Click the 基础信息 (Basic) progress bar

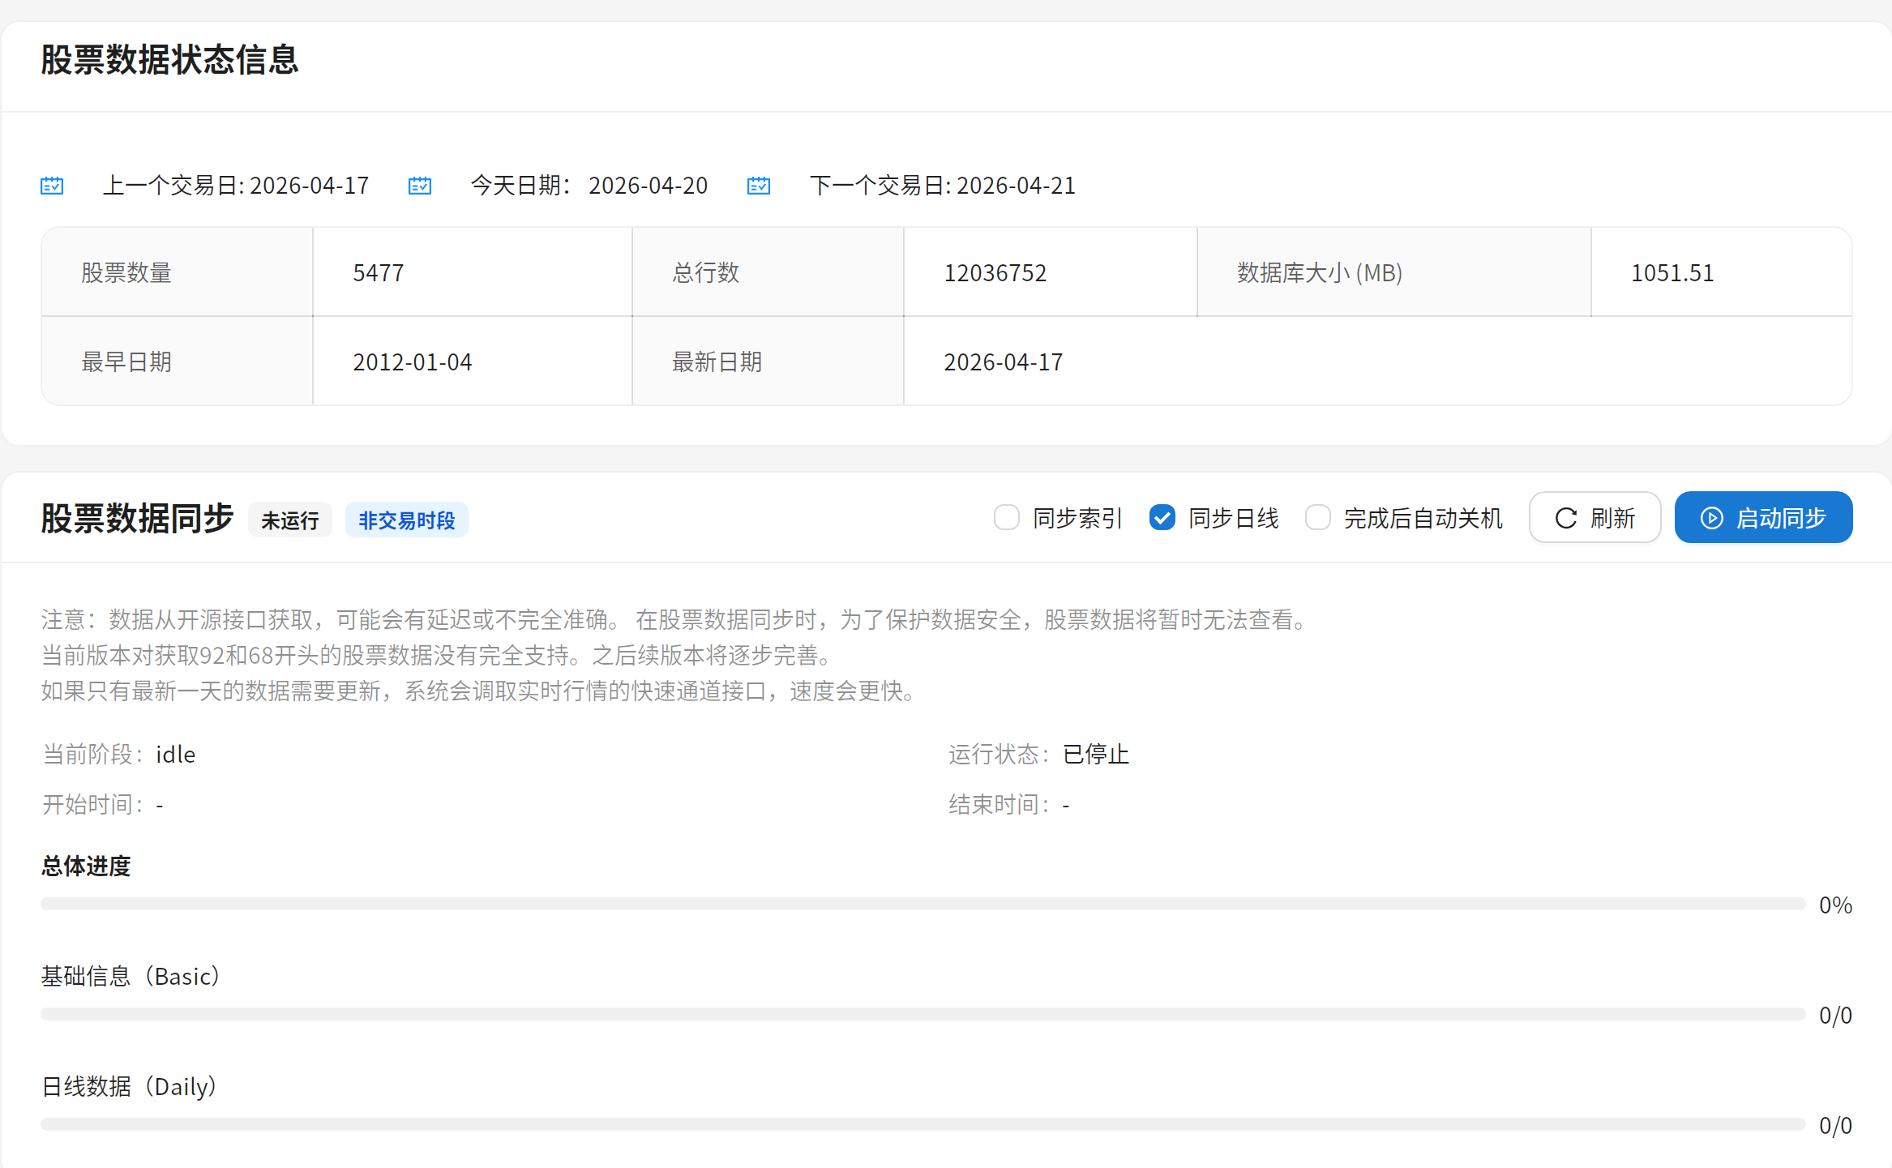point(922,1014)
